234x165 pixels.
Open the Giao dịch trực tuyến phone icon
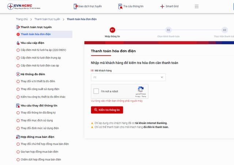(76, 7)
